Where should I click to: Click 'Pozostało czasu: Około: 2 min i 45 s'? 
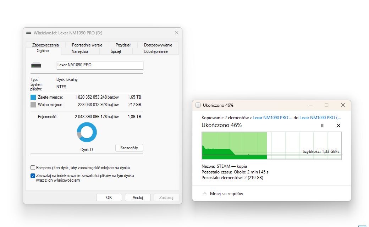(x=235, y=172)
